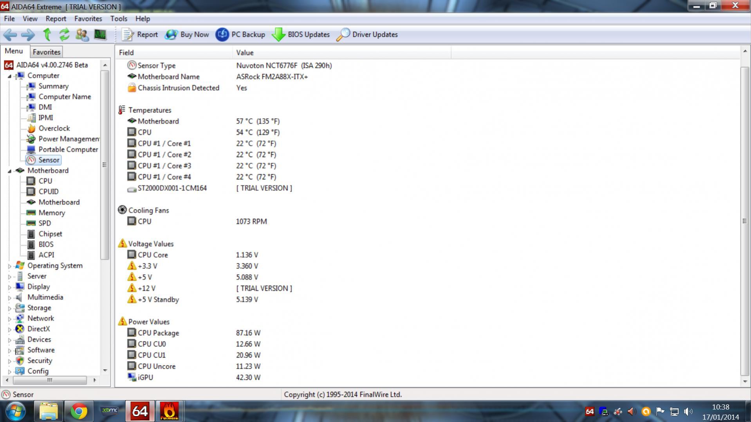Screen dimensions: 751x422
Task: Open the Windows Start menu
Action: click(16, 411)
